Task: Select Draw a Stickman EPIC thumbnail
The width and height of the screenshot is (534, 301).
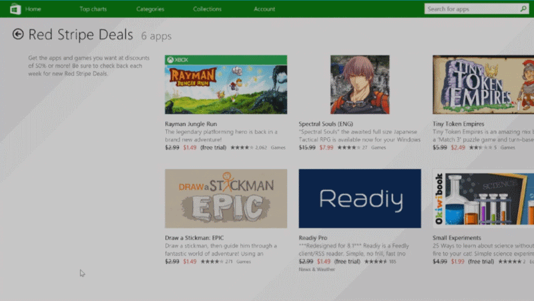Action: (226, 198)
